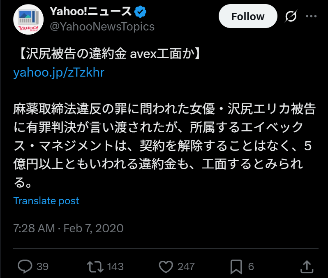Open the @YahooNewsTopics handle

[102, 27]
